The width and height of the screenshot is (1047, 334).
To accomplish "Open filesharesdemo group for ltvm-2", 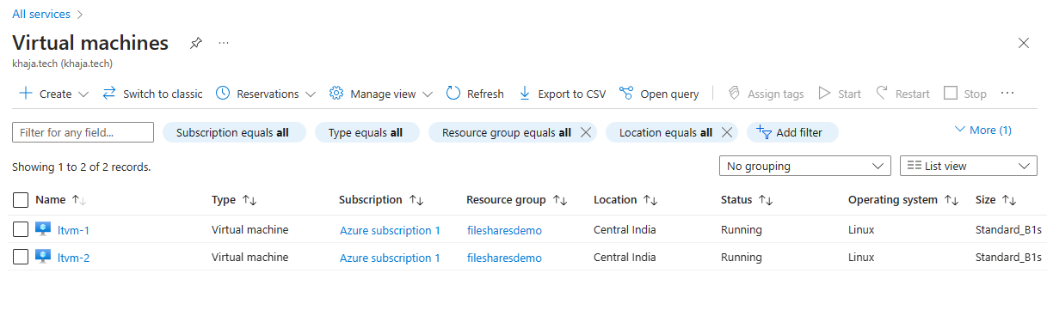I will [x=504, y=258].
